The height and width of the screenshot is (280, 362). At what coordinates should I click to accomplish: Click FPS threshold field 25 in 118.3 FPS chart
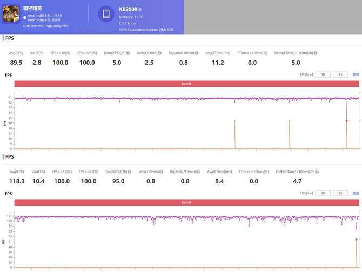(x=340, y=193)
